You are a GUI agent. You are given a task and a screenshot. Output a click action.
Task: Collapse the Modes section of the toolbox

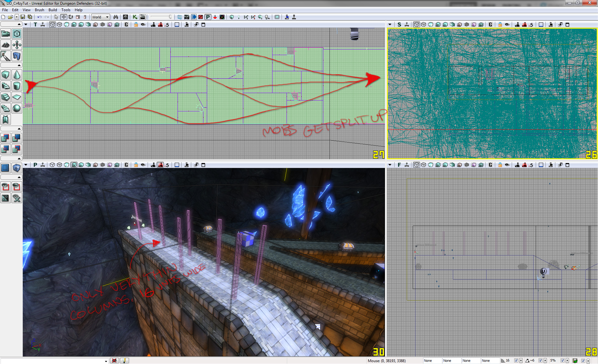[11, 24]
